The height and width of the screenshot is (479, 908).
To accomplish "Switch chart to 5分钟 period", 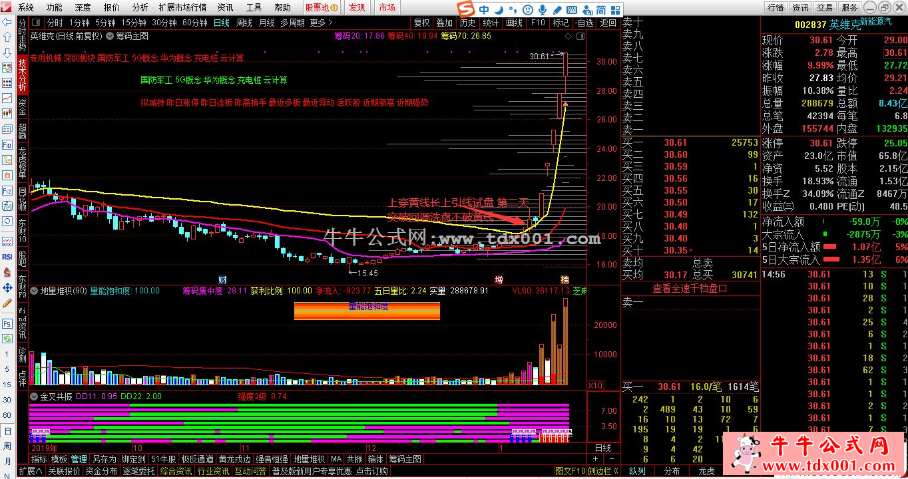I will (x=105, y=23).
